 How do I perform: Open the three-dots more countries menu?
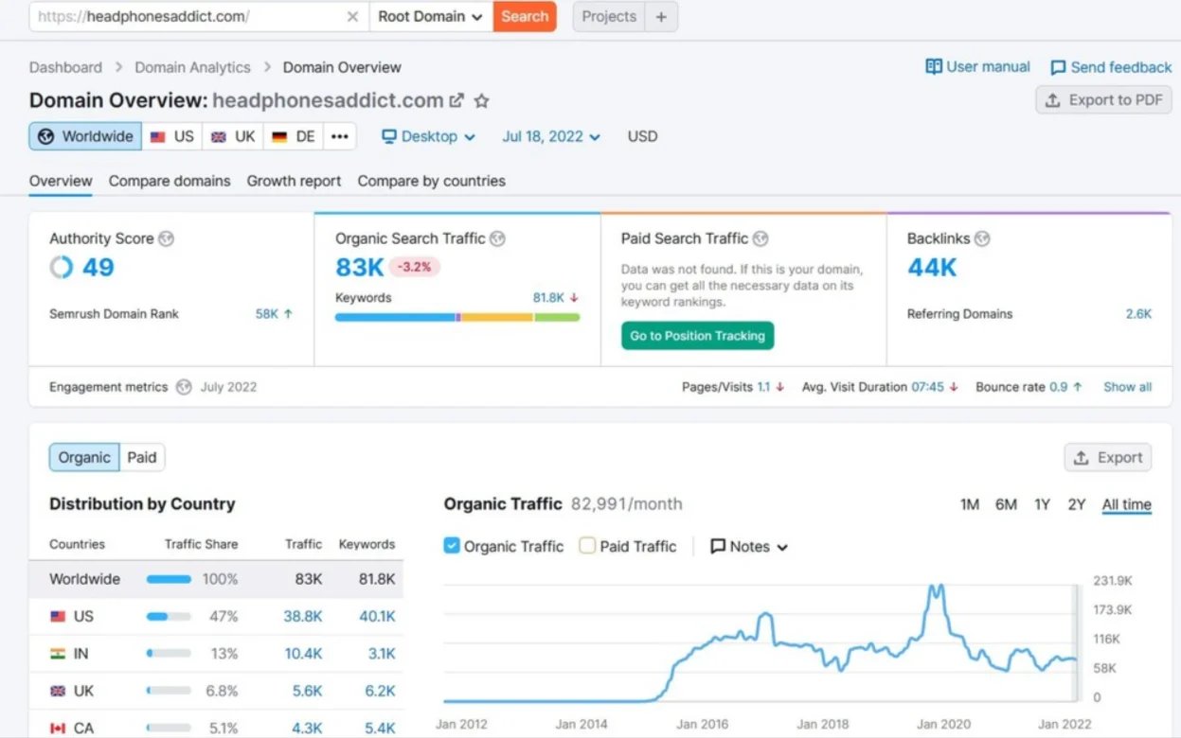(x=338, y=136)
